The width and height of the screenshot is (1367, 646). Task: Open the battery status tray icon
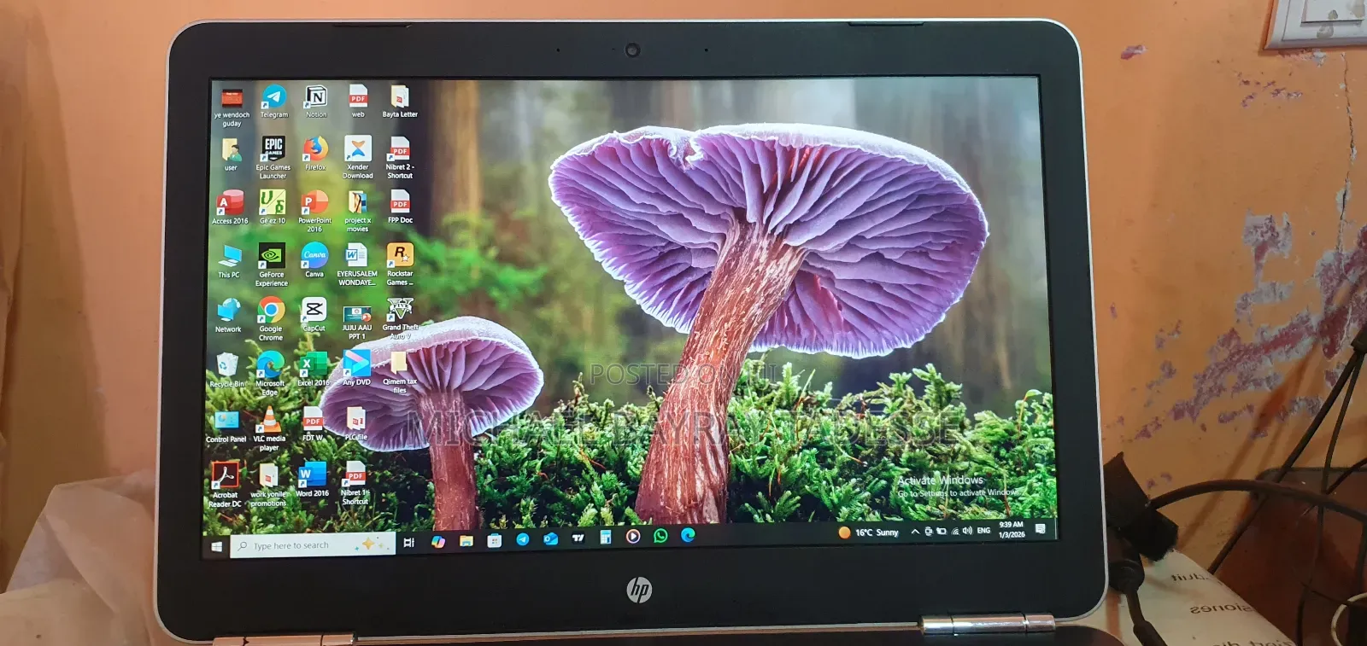[x=942, y=531]
